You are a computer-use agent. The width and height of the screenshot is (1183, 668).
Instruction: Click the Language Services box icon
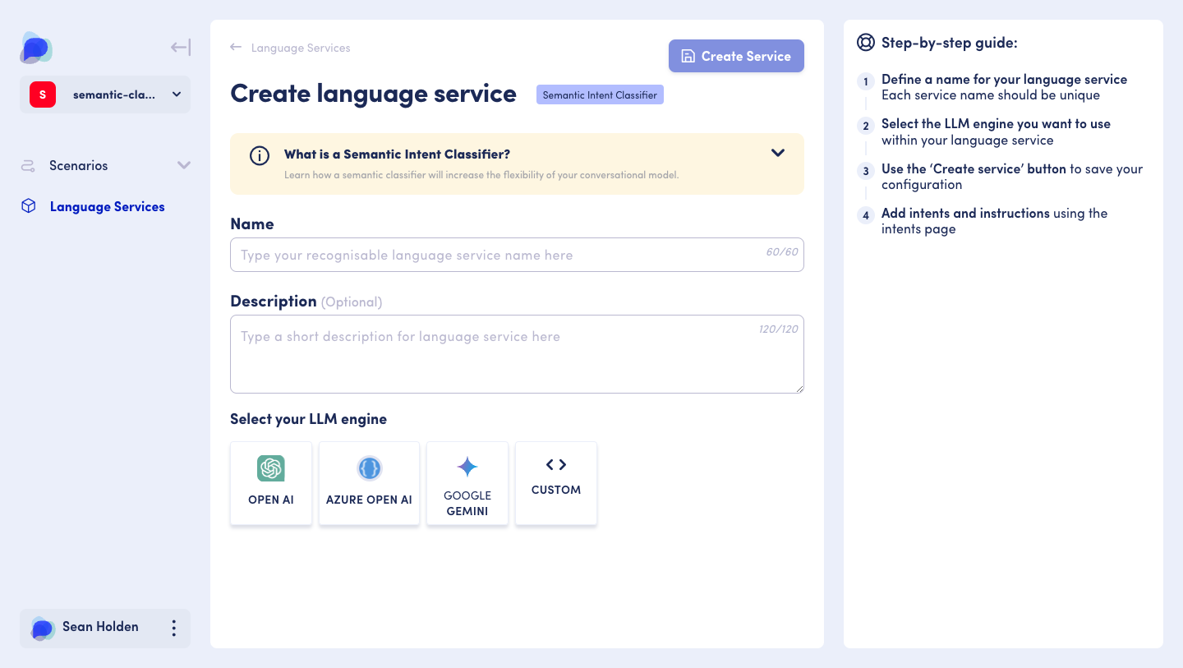click(27, 206)
